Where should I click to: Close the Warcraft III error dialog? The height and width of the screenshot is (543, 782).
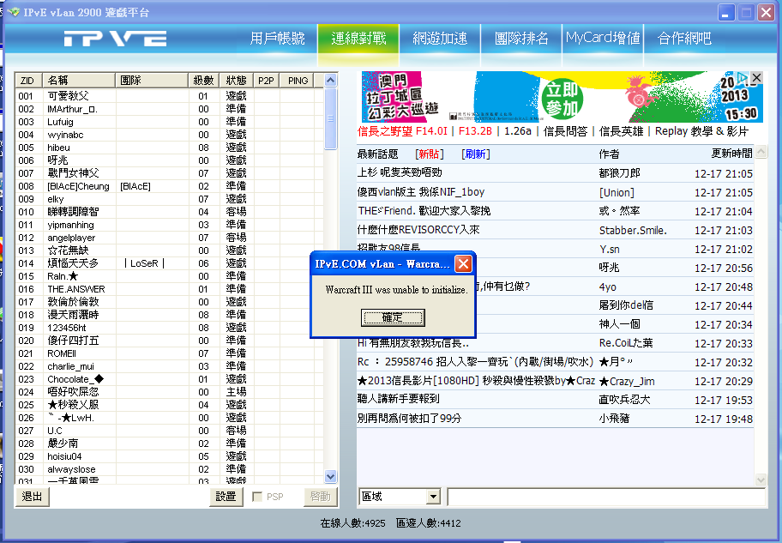click(x=463, y=263)
